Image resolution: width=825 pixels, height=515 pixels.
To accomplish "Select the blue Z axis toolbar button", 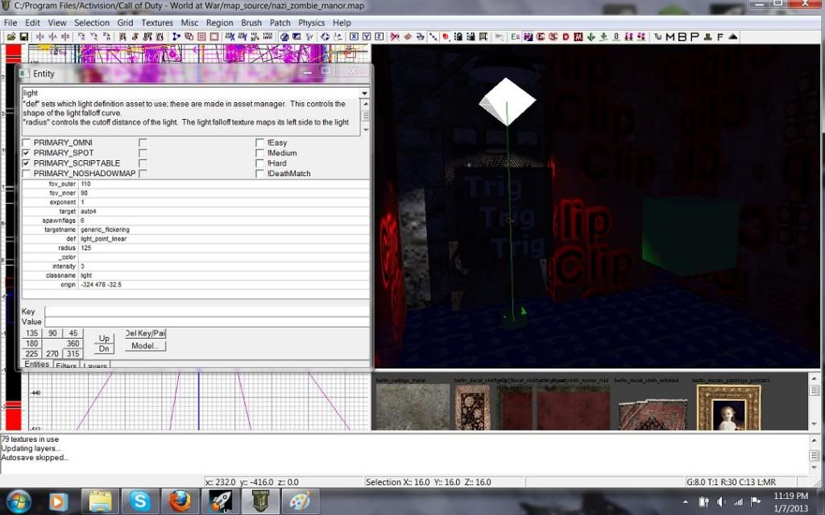I will click(x=379, y=37).
